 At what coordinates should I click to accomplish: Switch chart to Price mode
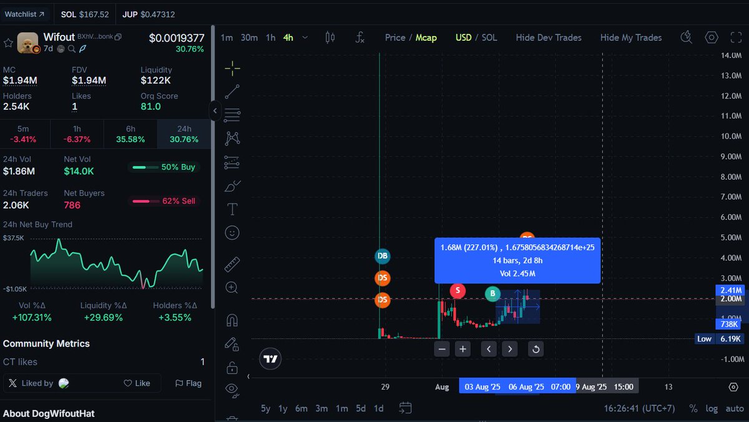(395, 37)
